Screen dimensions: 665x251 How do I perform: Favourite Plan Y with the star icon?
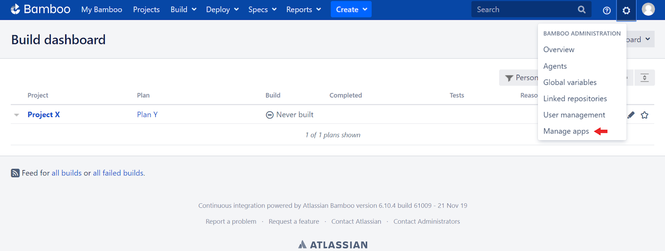[x=645, y=115]
